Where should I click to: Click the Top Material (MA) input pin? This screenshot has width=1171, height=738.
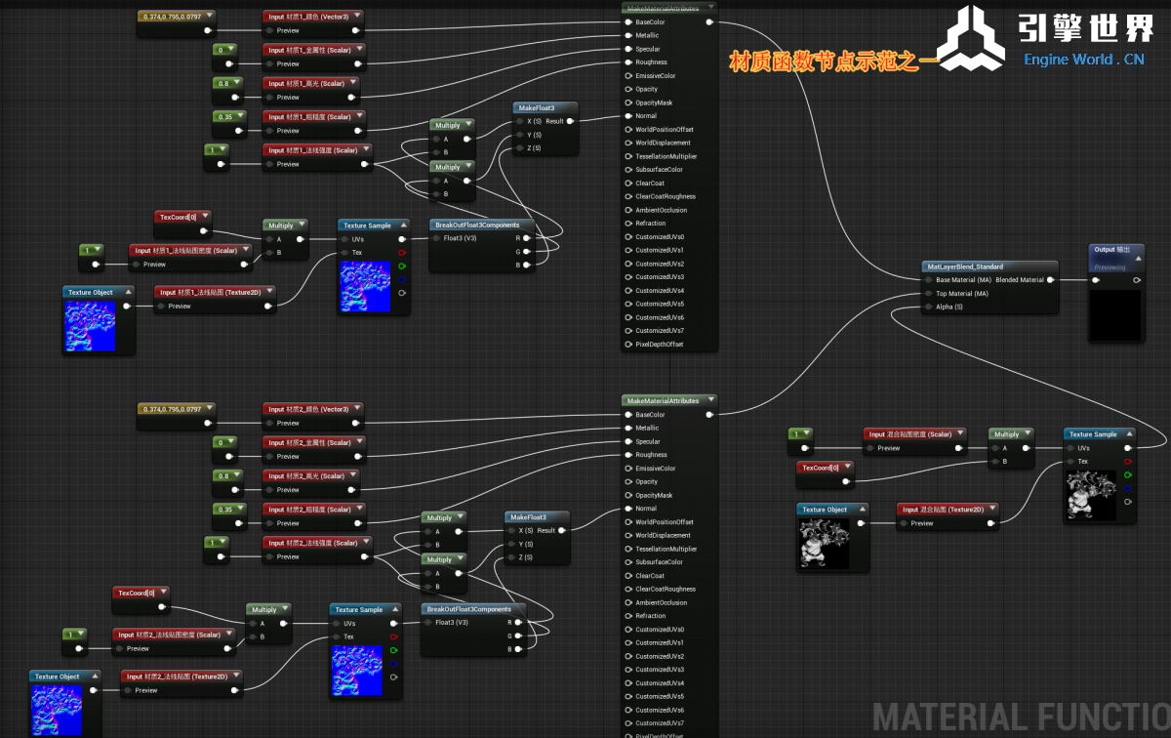(927, 294)
